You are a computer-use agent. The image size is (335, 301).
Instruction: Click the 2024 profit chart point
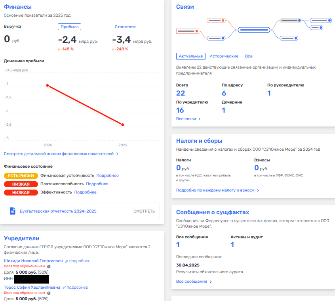pyautogui.click(x=48, y=85)
